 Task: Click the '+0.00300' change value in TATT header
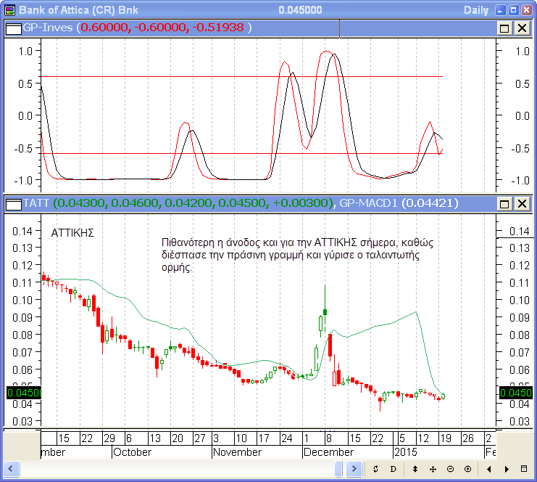click(301, 203)
